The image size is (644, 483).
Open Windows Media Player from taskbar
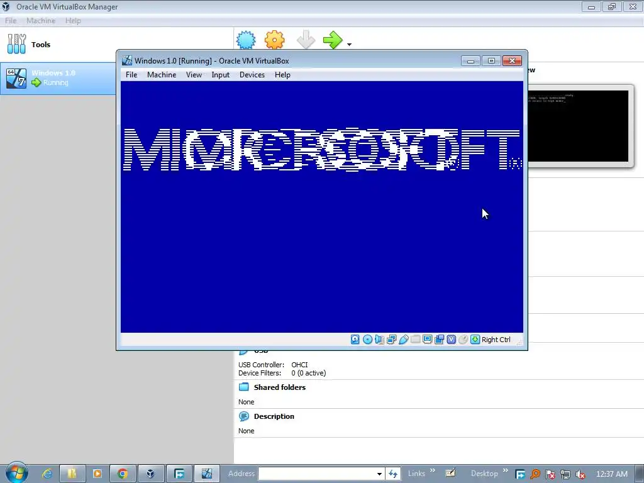pos(97,474)
